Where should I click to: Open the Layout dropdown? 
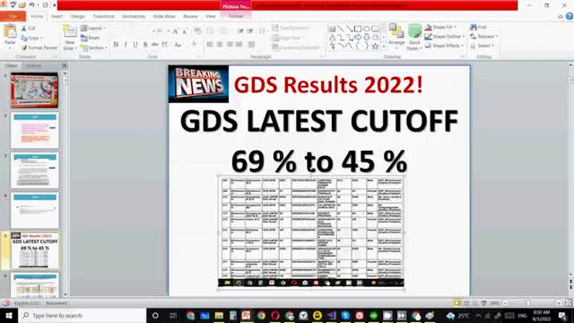click(x=93, y=28)
